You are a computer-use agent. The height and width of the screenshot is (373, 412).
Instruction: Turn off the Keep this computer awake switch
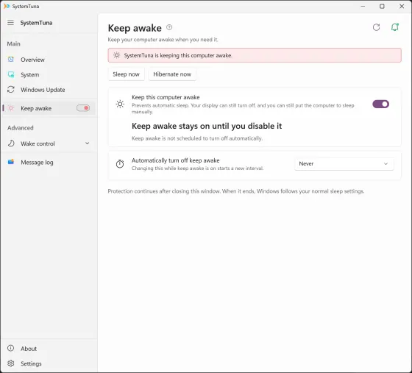pyautogui.click(x=380, y=104)
